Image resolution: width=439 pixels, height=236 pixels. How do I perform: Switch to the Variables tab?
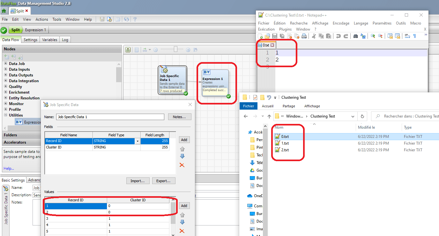pos(49,39)
